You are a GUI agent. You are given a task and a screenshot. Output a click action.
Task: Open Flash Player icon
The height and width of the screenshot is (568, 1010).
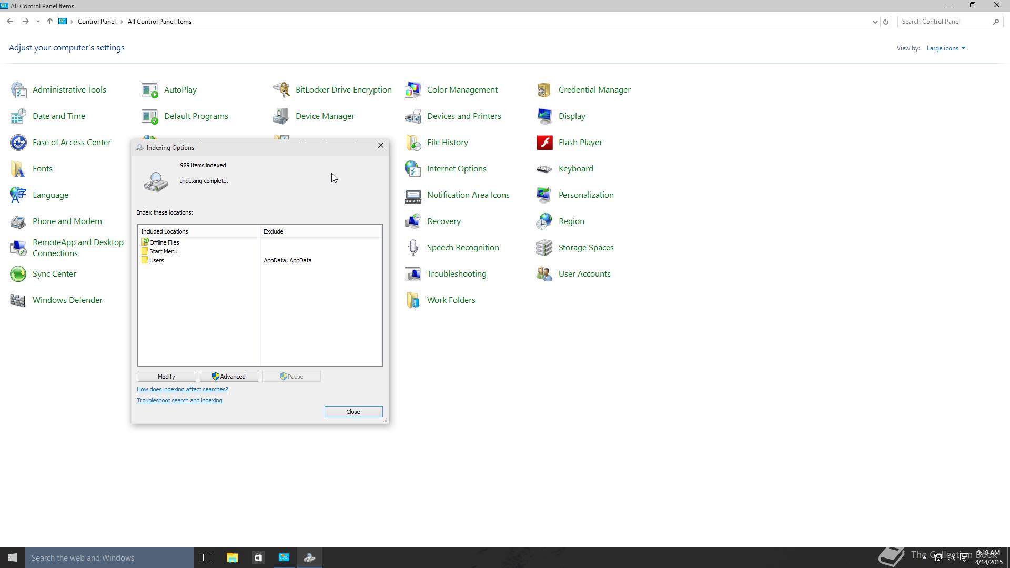544,143
